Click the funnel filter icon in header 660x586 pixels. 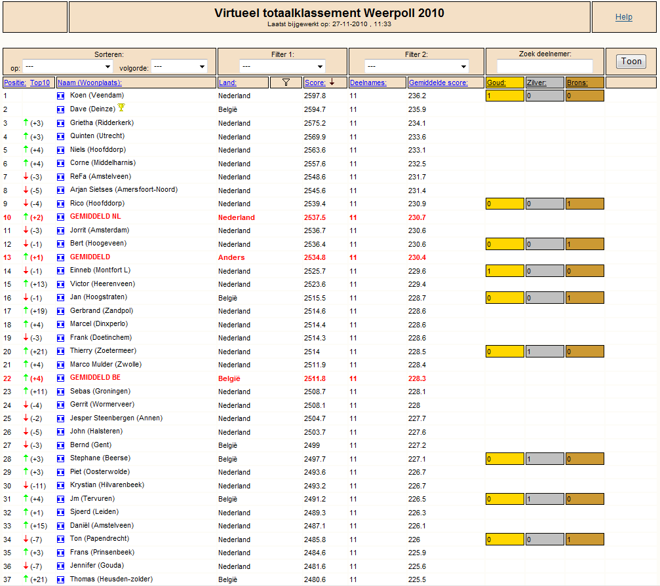click(286, 82)
